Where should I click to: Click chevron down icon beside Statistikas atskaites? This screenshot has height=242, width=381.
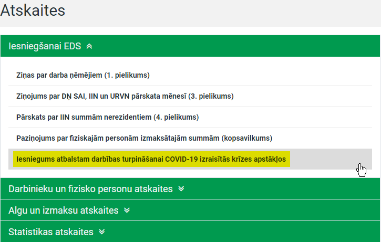(102, 232)
